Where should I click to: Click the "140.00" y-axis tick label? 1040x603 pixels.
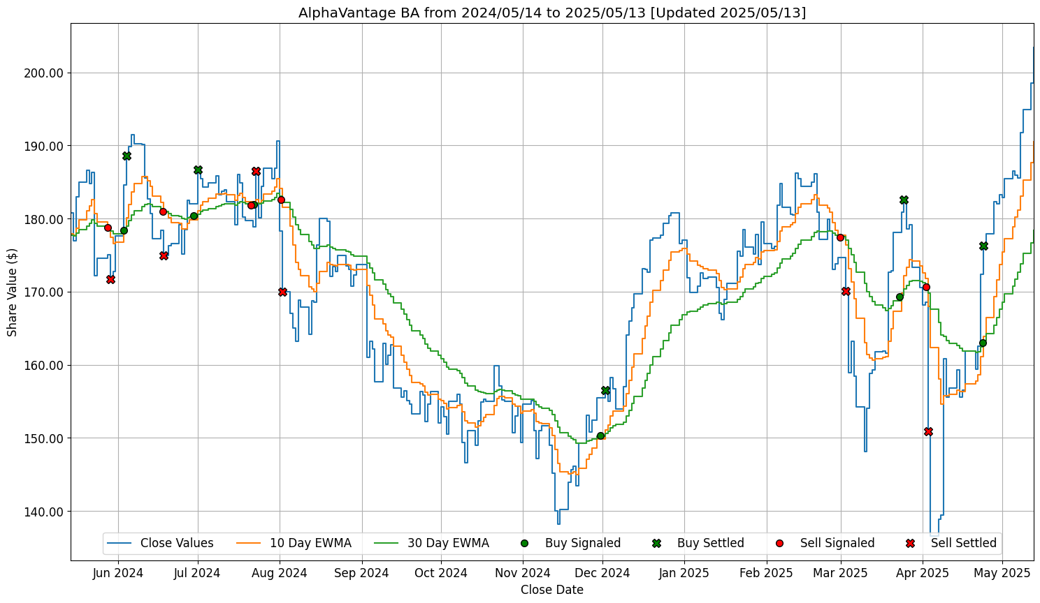[45, 512]
